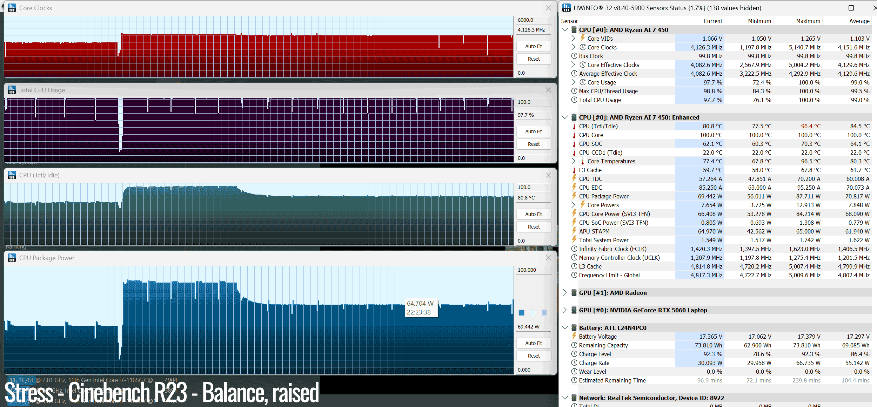The width and height of the screenshot is (877, 407).
Task: Click the Core VIDs lightning bolt icon
Action: pyautogui.click(x=582, y=38)
